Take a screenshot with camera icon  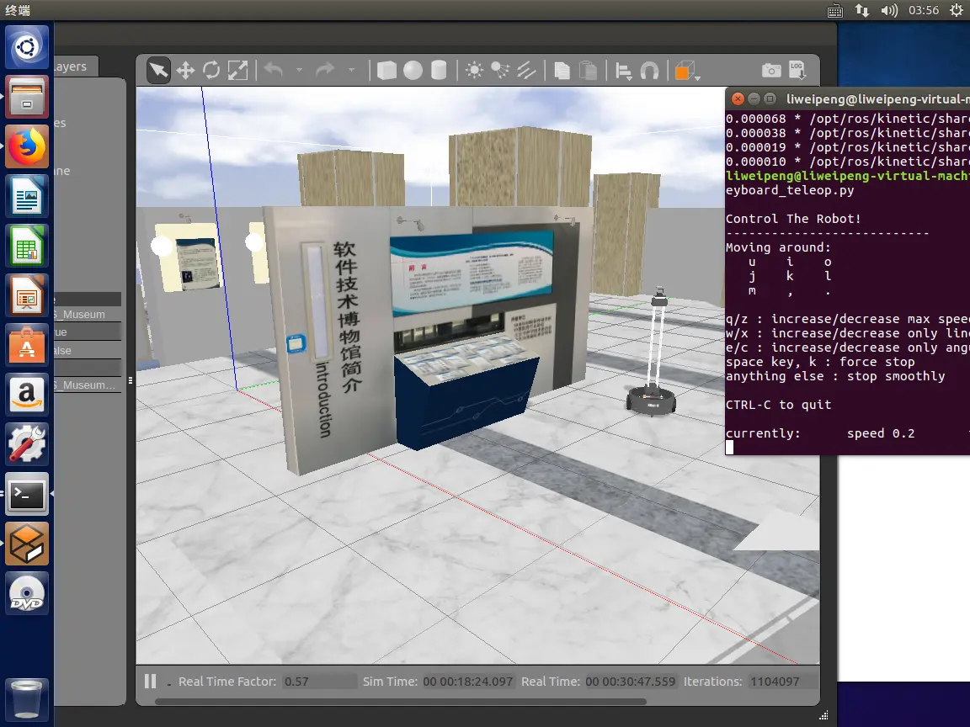point(770,71)
